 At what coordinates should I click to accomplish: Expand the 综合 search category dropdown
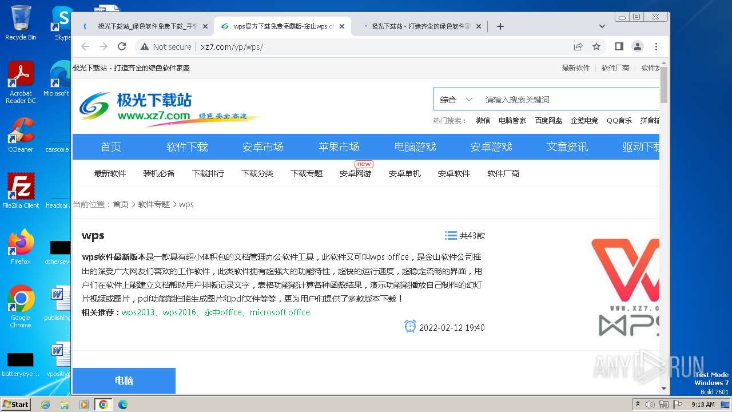coord(456,100)
